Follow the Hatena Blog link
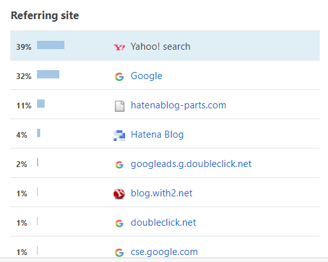This screenshot has height=262, width=328. (157, 135)
